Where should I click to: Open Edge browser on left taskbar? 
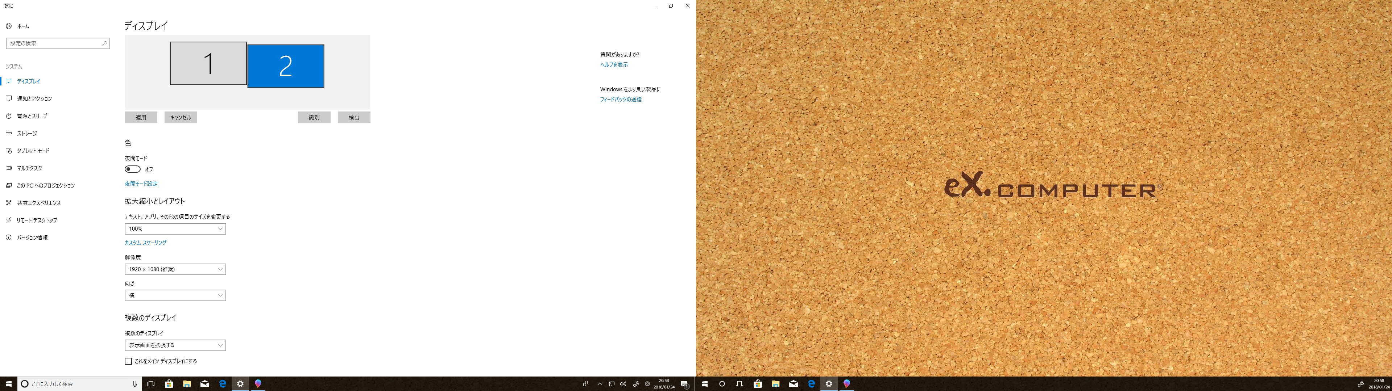[222, 384]
